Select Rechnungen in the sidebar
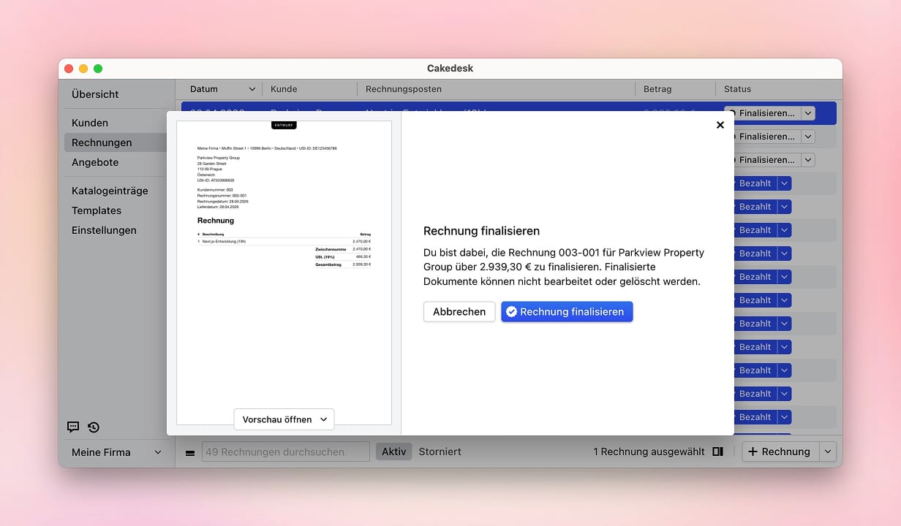This screenshot has height=526, width=901. pyautogui.click(x=102, y=142)
